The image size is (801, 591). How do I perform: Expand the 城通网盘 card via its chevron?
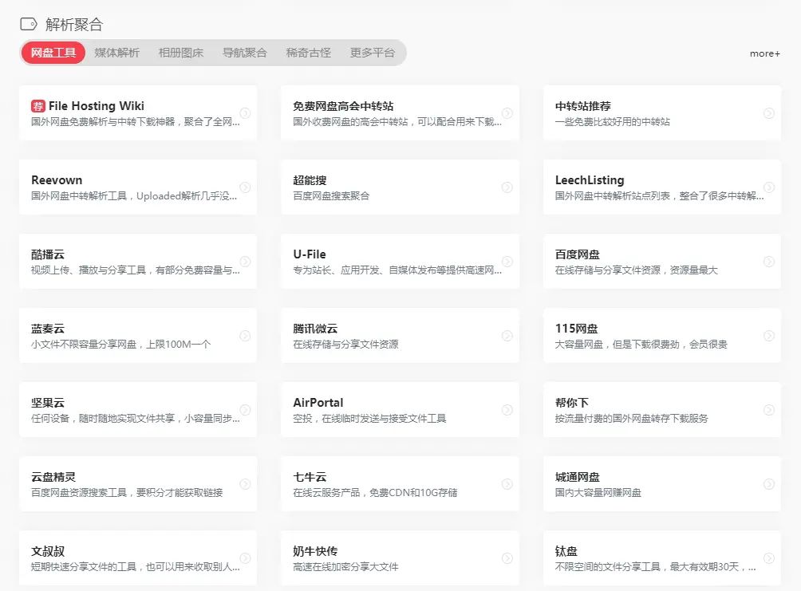point(768,483)
